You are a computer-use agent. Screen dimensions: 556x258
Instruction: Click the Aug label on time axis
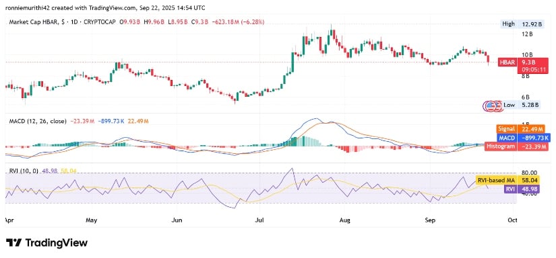[x=344, y=220]
